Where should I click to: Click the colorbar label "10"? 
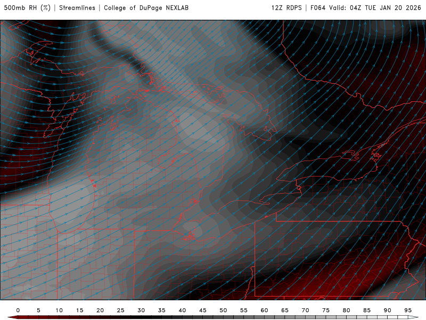[59, 310]
